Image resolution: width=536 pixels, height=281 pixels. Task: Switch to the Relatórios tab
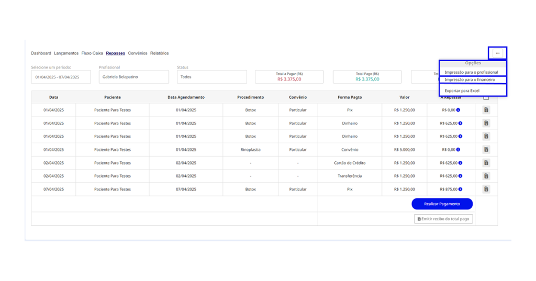[x=159, y=53]
